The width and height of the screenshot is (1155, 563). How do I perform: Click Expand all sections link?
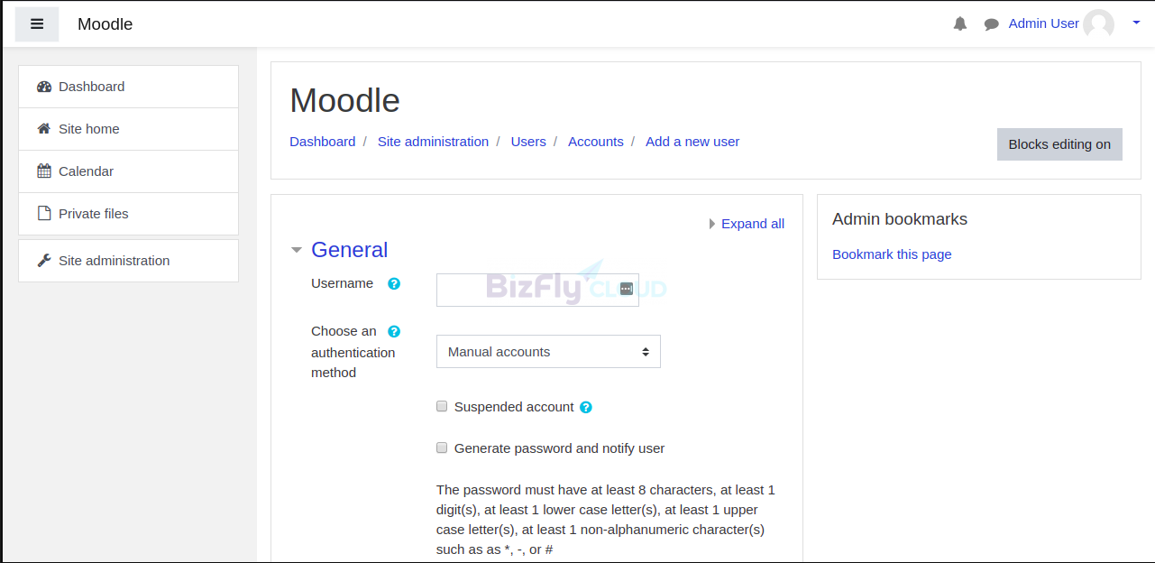point(753,224)
